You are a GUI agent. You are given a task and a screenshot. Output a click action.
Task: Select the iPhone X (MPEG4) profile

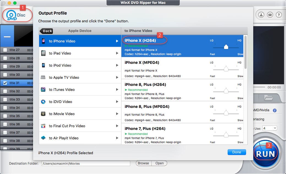pos(183,68)
